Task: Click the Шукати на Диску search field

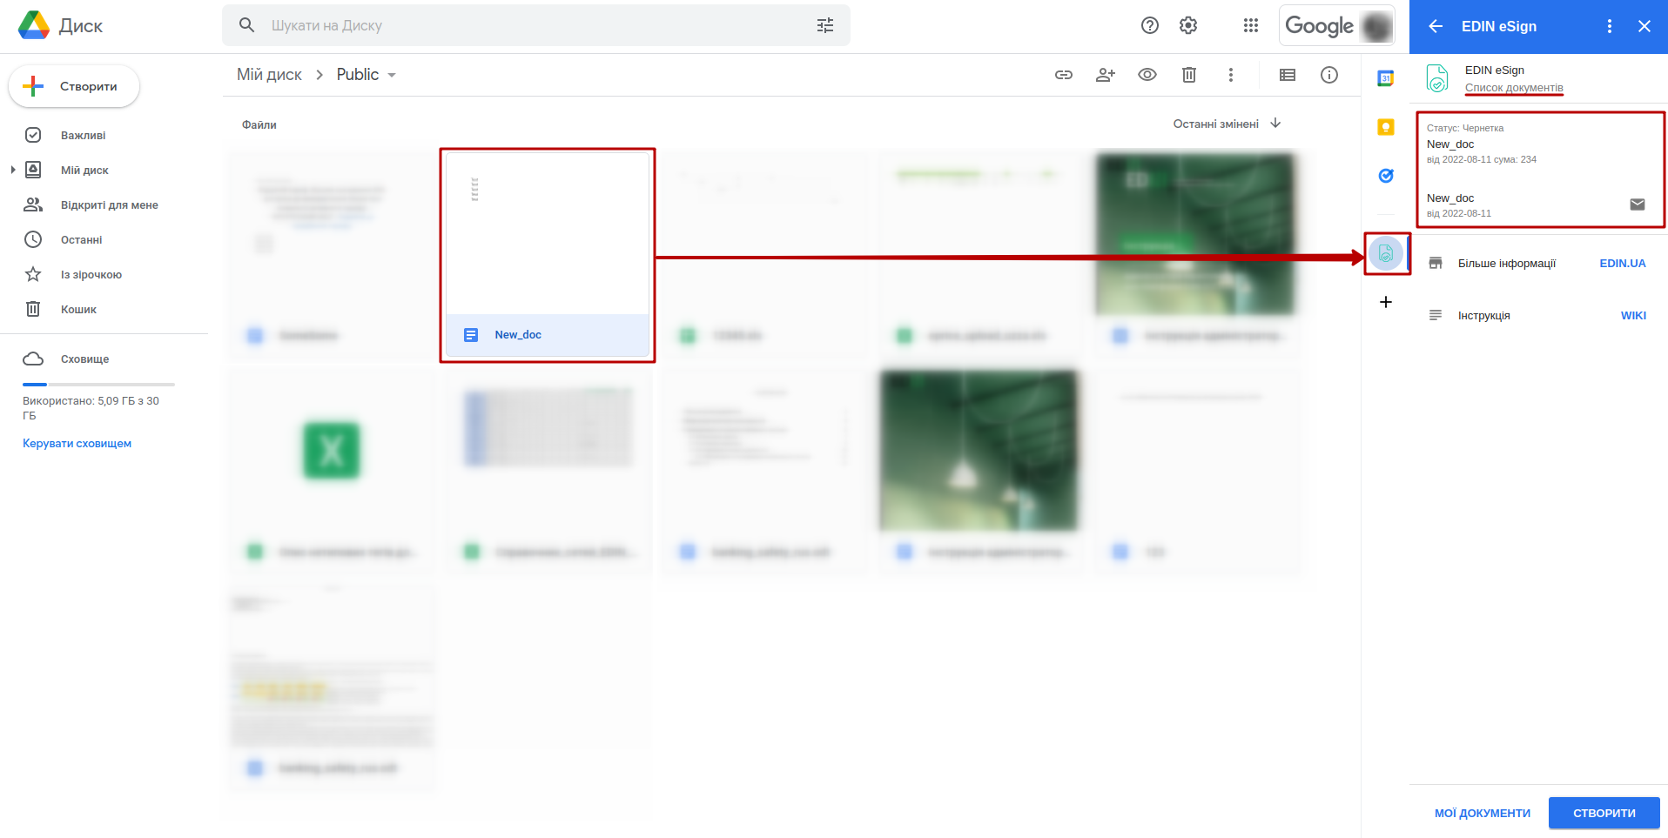Action: 535,25
